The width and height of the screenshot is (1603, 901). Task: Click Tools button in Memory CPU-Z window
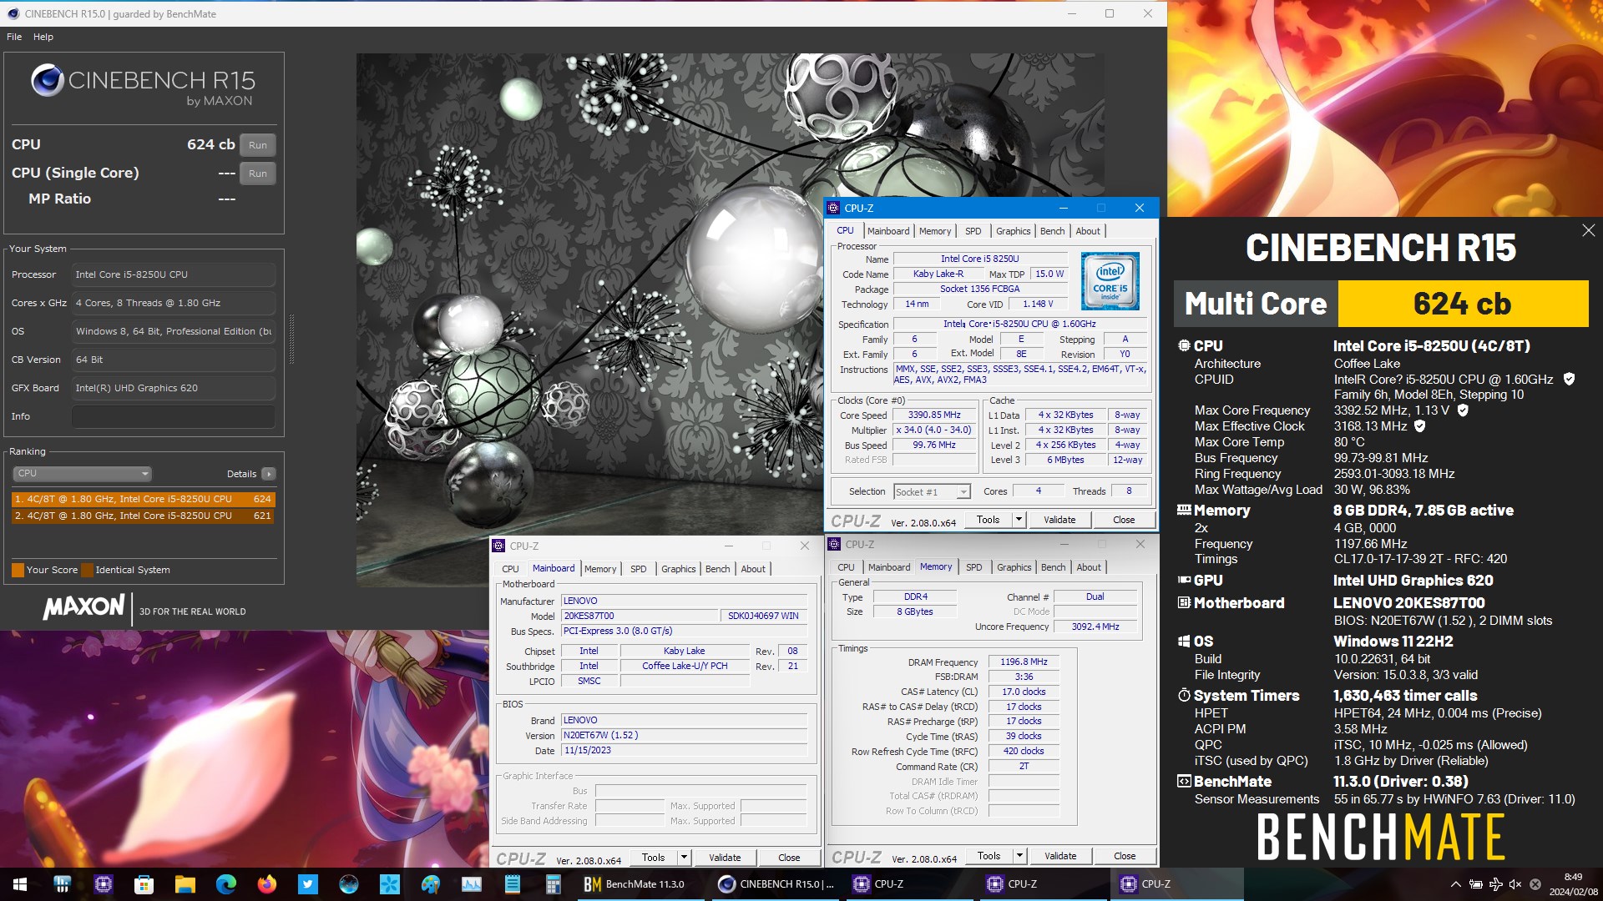point(989,856)
